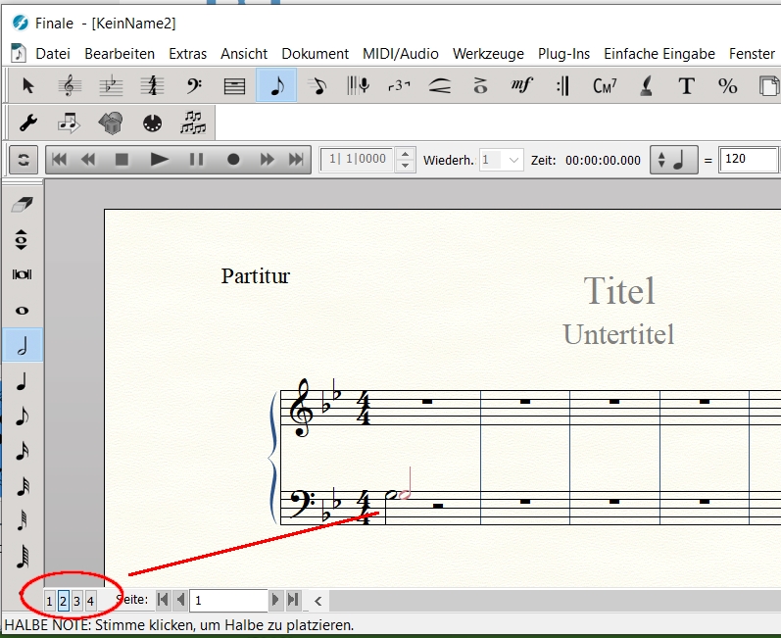Open the Werkzeuge menu

coord(489,54)
